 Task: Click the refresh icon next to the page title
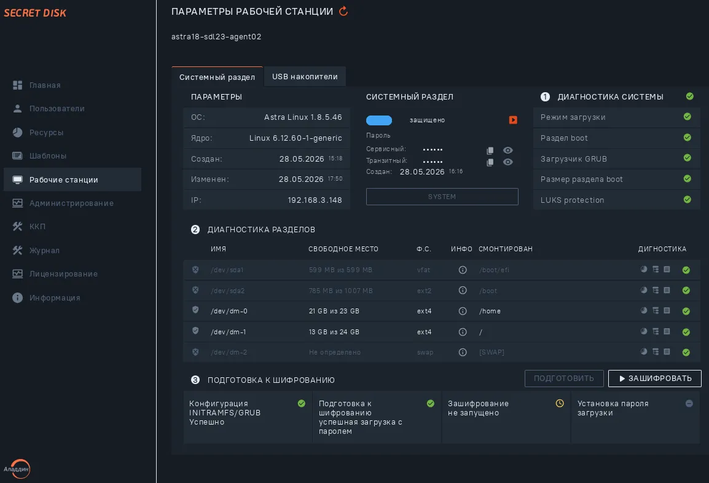[x=343, y=11]
